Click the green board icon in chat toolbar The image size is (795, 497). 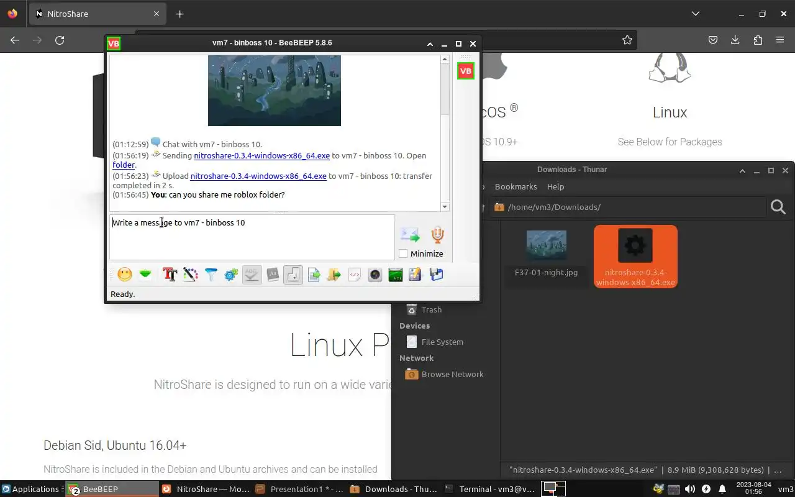point(396,274)
